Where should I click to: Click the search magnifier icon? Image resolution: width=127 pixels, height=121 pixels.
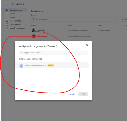pos(34,19)
